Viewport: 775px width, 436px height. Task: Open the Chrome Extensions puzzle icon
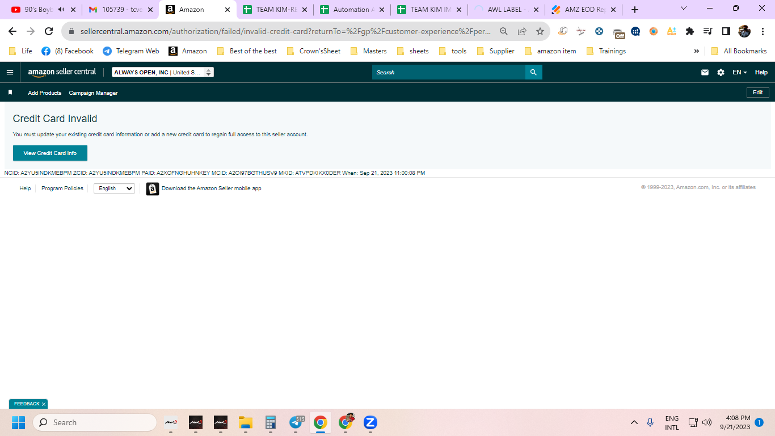(690, 31)
